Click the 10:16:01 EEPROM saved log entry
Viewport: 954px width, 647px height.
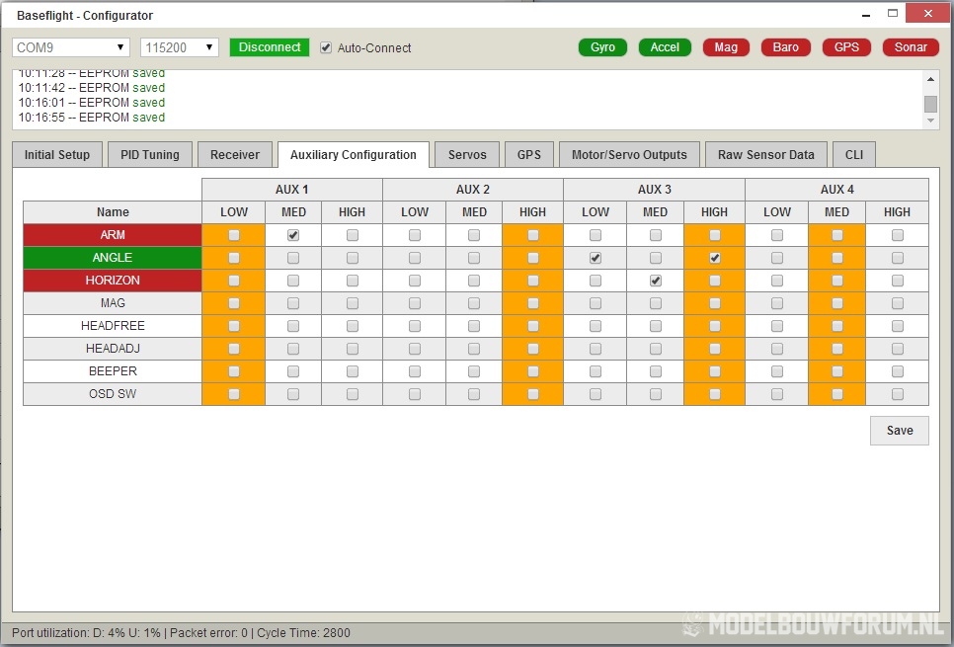point(91,103)
